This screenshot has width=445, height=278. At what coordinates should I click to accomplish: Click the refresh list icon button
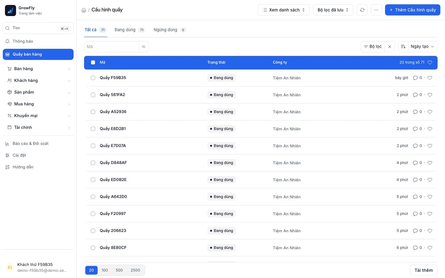point(362,10)
